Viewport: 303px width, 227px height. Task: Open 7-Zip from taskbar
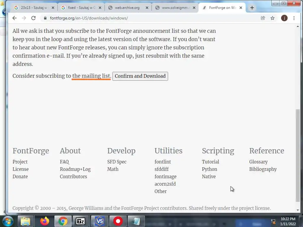pos(81,221)
